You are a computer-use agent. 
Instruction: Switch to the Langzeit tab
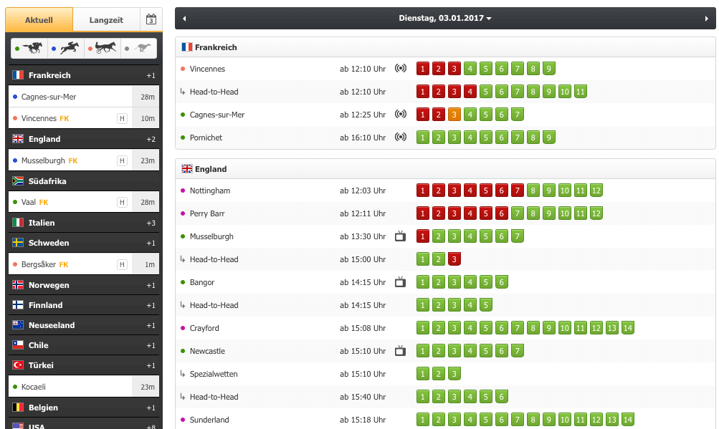[x=105, y=20]
